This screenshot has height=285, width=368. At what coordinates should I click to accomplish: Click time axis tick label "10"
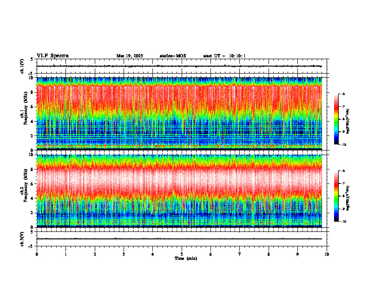[327, 254]
